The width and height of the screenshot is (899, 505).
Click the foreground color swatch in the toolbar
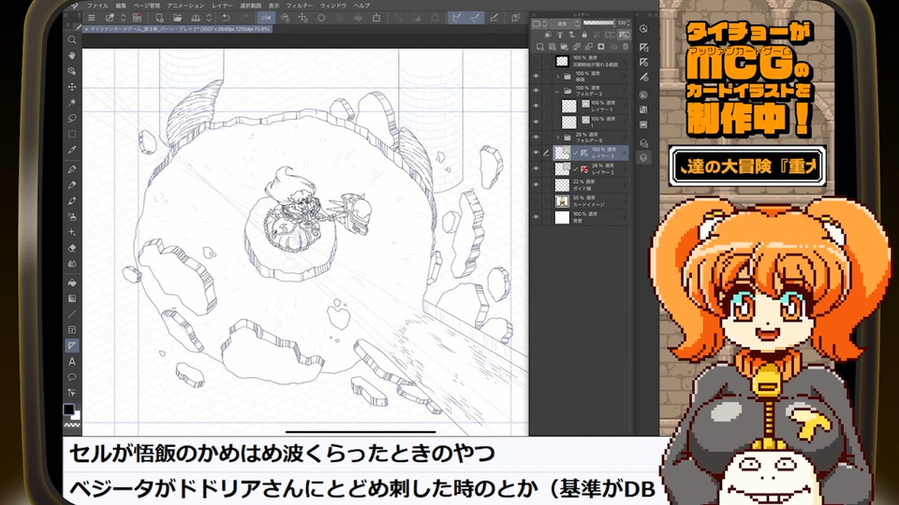pos(68,409)
